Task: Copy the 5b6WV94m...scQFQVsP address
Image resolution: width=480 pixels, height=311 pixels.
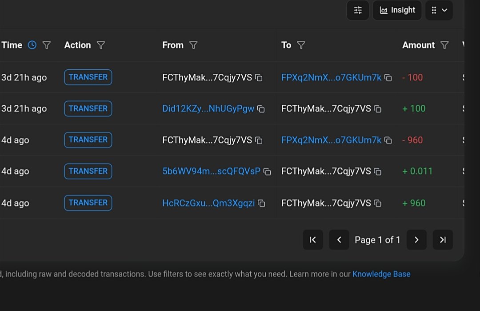Action: (267, 172)
